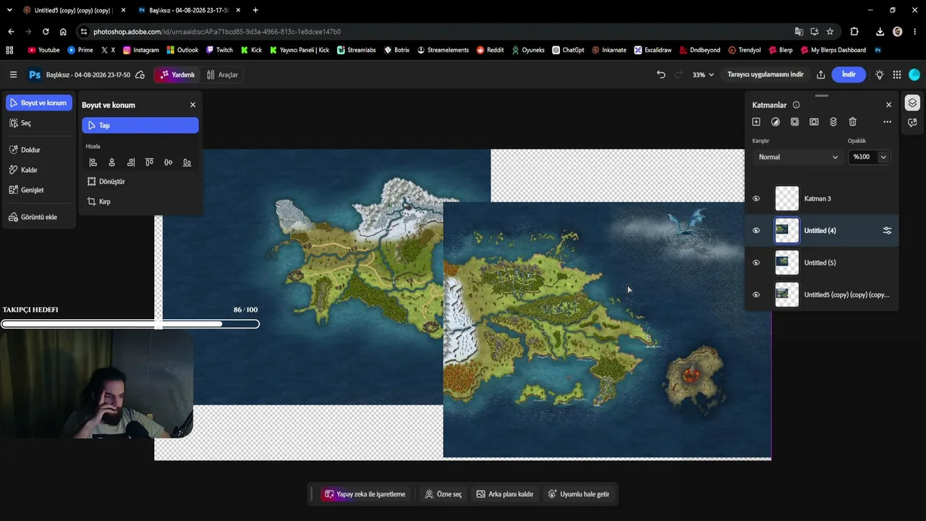The width and height of the screenshot is (926, 521).
Task: Align layers to vertical center
Action: click(168, 163)
